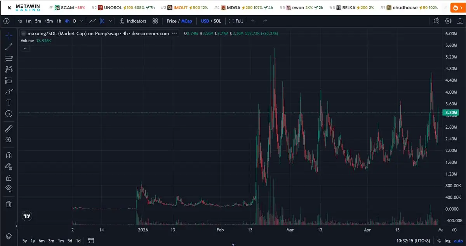Collapse the indicator legend chevron
This screenshot has width=466, height=246.
[x=24, y=48]
